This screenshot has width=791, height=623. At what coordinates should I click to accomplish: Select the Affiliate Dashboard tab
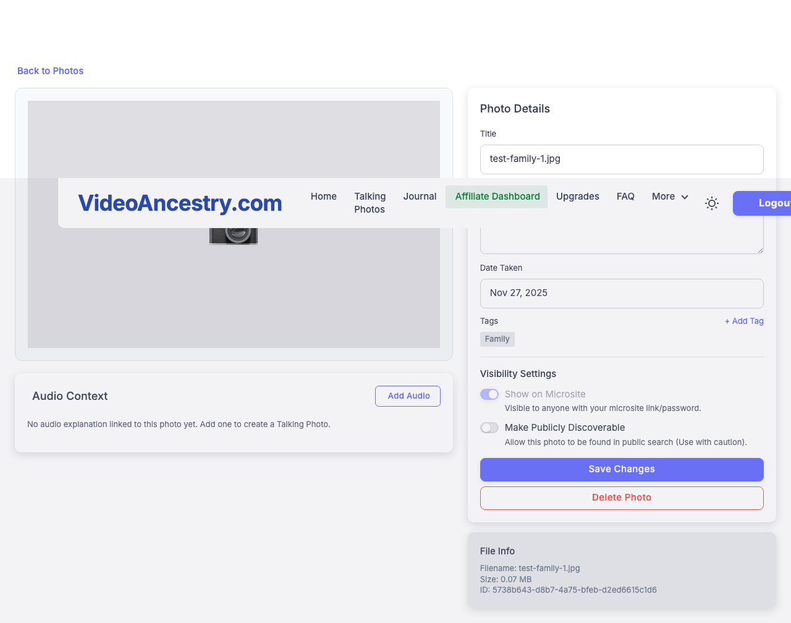(x=497, y=197)
